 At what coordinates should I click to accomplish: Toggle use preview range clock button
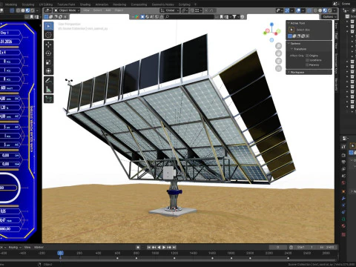[291, 247]
